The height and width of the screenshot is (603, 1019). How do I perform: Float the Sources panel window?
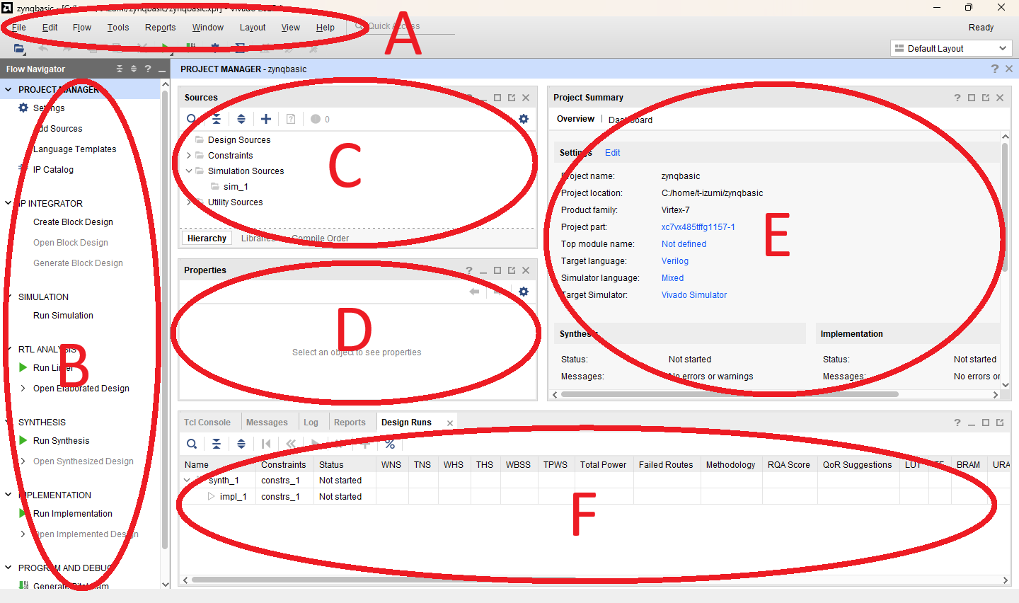(x=512, y=98)
